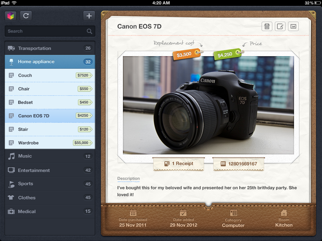Viewport: 322px width, 241px height.
Task: Tap the battery indicator in status bar
Action: click(317, 3)
